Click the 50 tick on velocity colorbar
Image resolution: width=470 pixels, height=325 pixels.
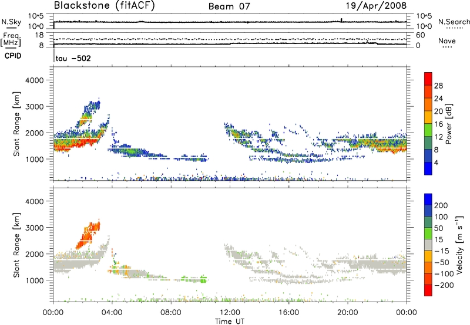438,228
